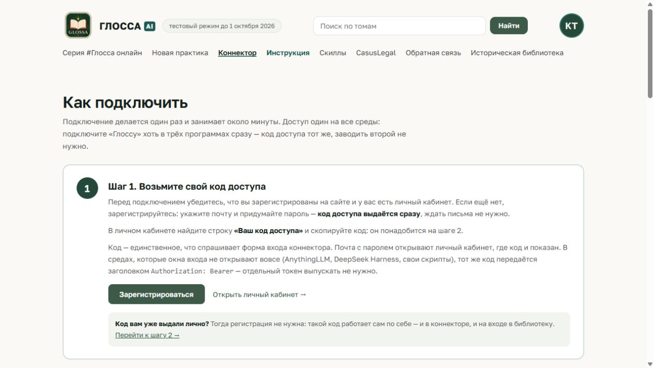Screen dimensions: 654x368
Task: Go to Новая практика section
Action: tap(180, 53)
